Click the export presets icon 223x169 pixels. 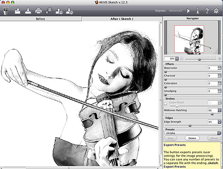click(69, 11)
